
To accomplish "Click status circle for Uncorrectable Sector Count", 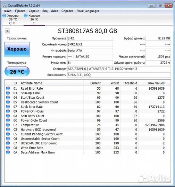I will 8,139.
